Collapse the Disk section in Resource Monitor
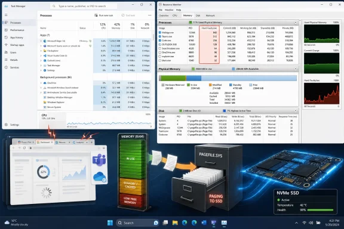344x229 pixels. coord(296,111)
